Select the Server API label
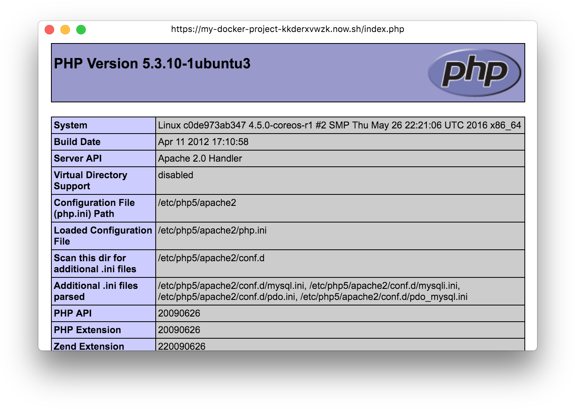Screen dimensions: 575x409 [78, 158]
